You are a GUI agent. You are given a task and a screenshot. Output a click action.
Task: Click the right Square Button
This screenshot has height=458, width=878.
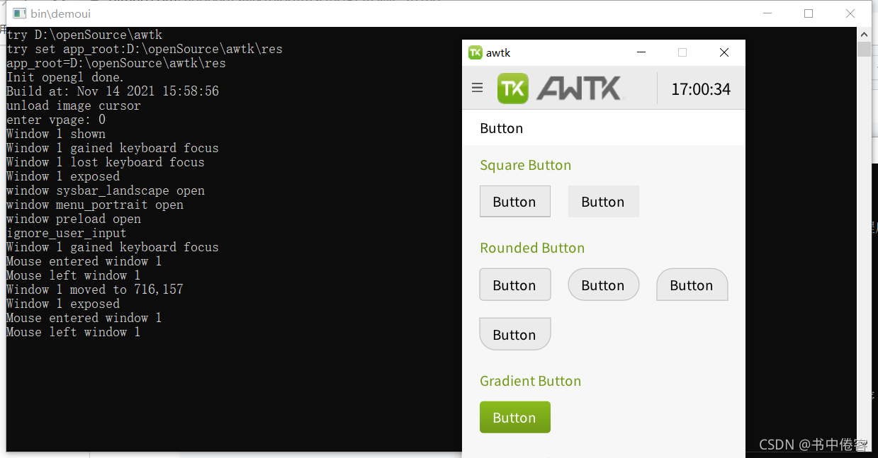603,201
